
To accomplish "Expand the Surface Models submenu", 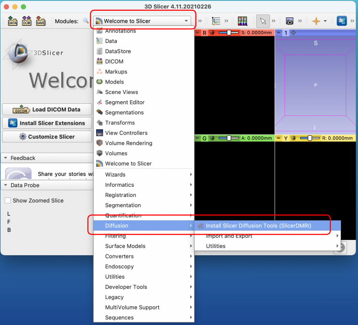I will tap(144, 246).
